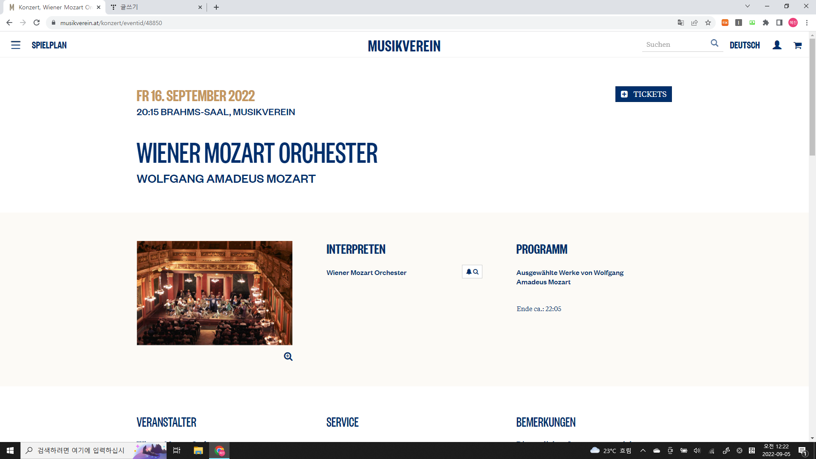Open the taskbar clock and date
This screenshot has width=816, height=459.
776,450
